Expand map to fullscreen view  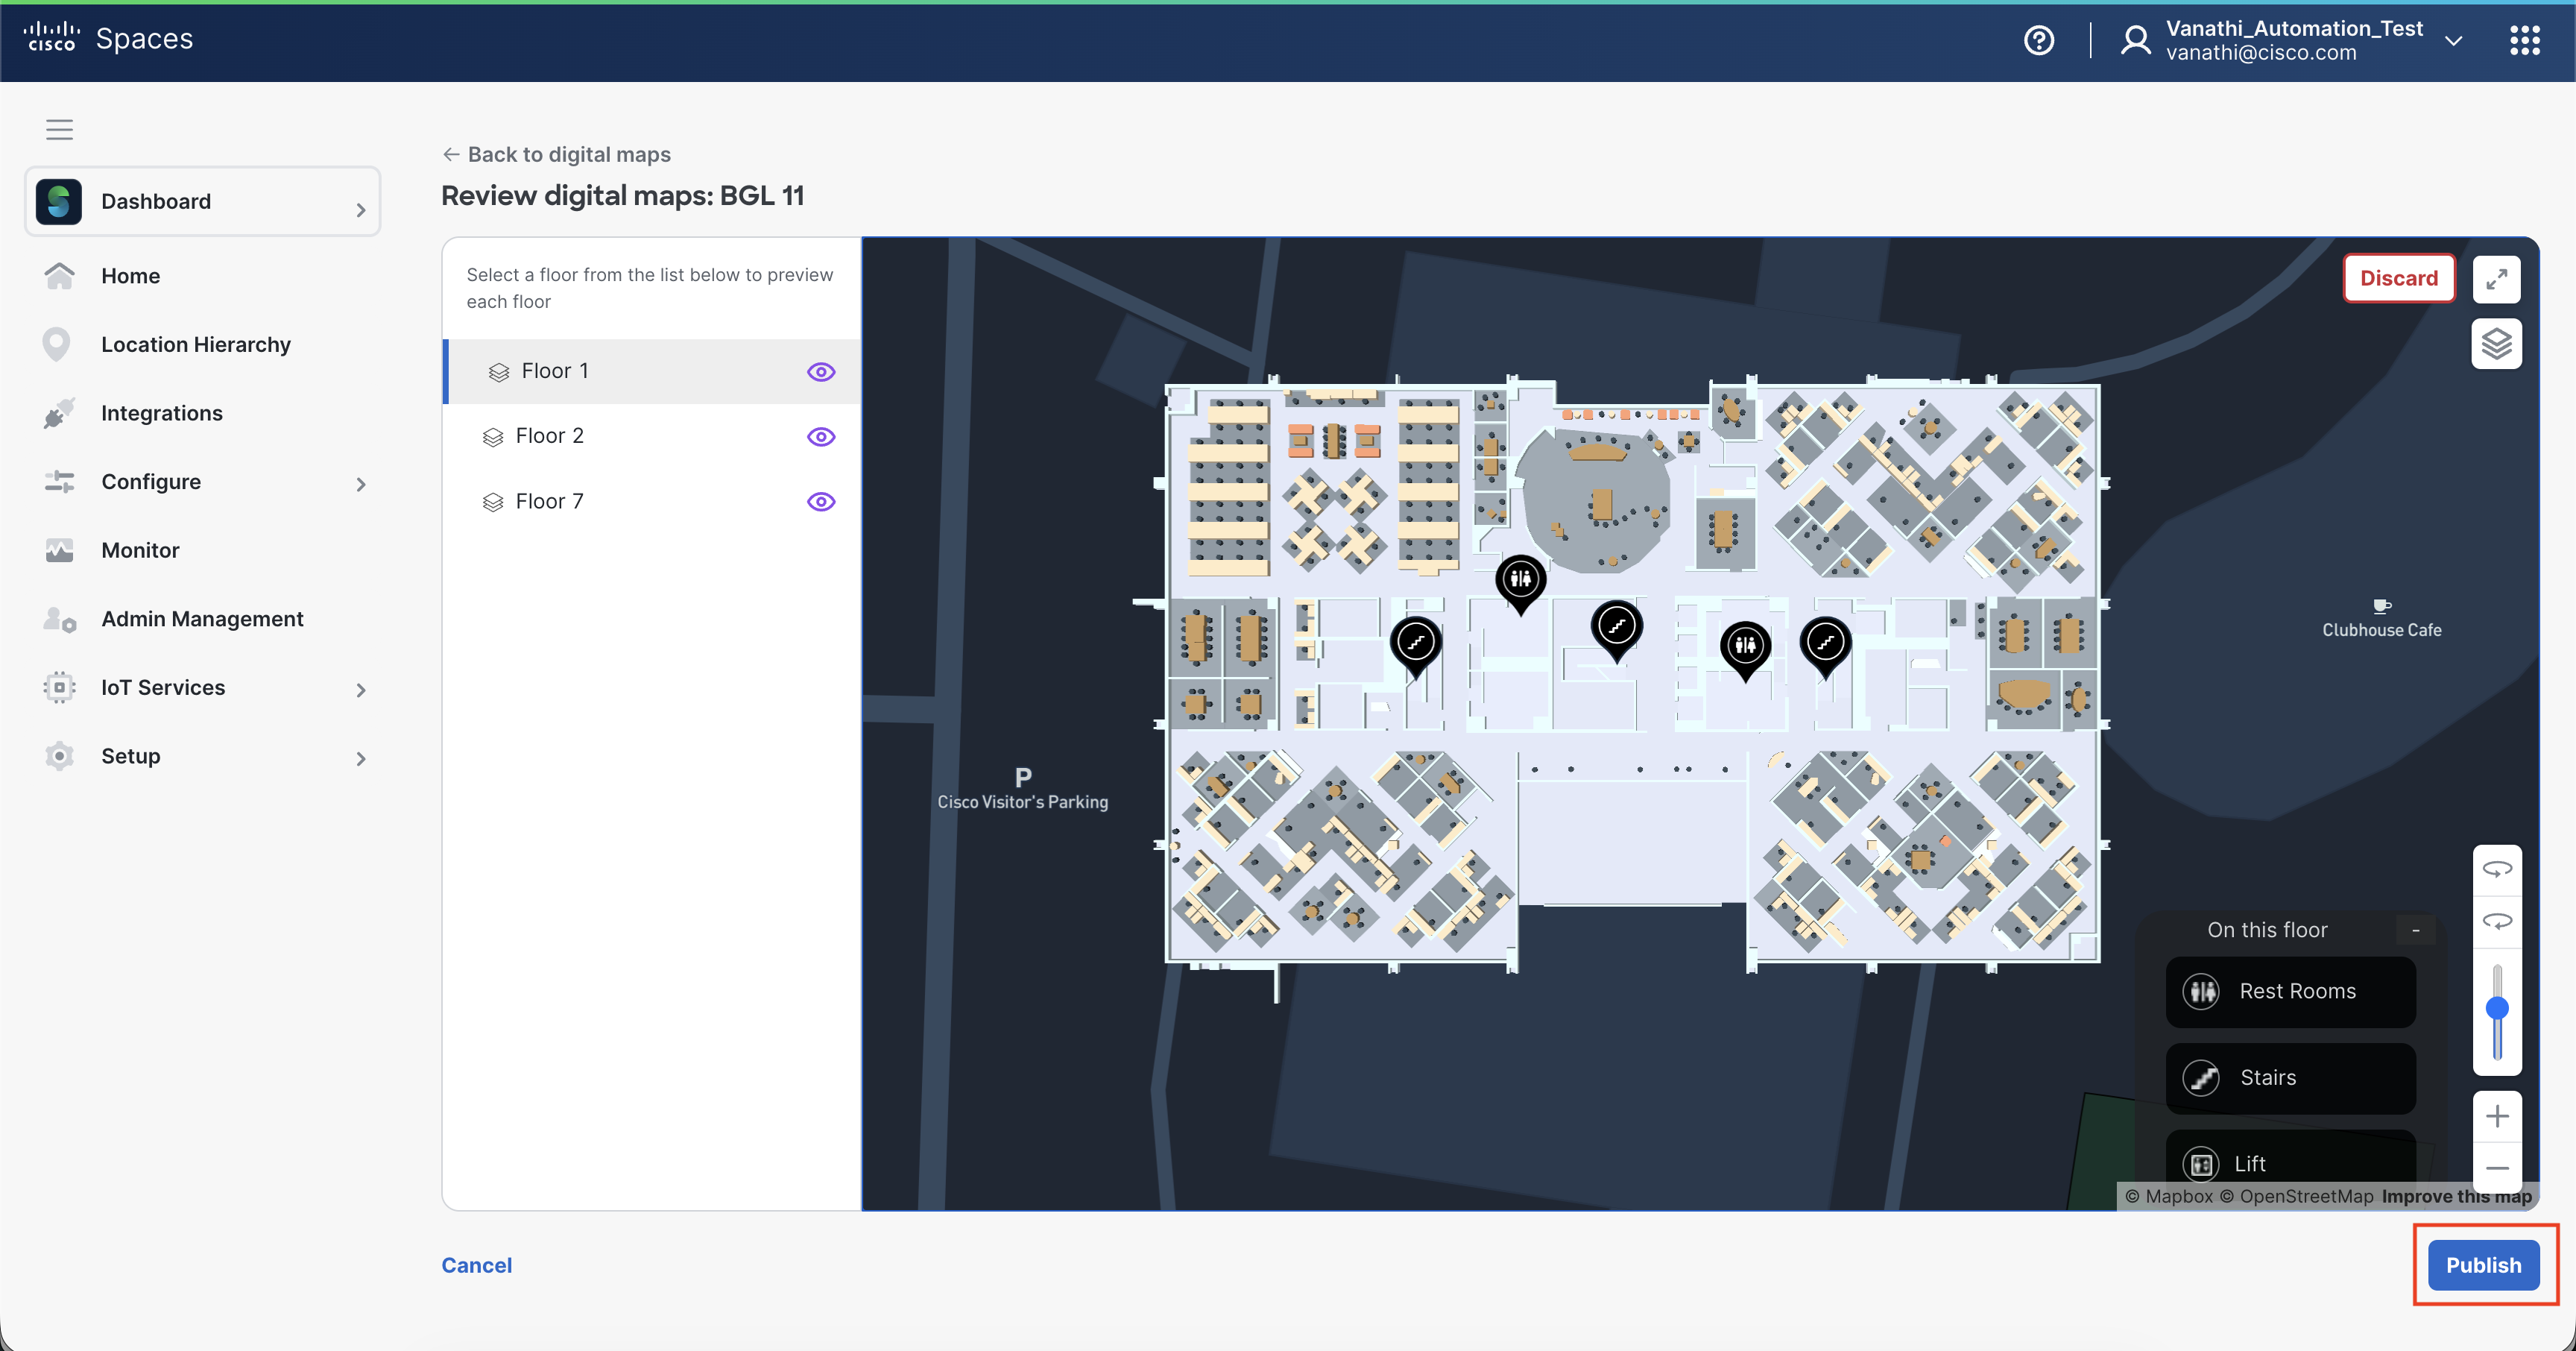[x=2496, y=279]
